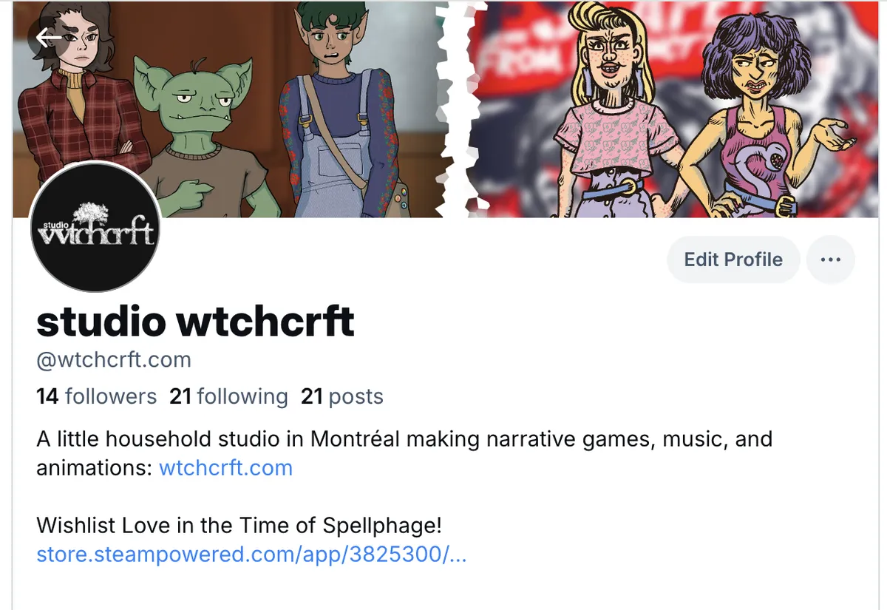The height and width of the screenshot is (610, 887).
Task: Open the store.steampowered.com app link
Action: [x=251, y=554]
